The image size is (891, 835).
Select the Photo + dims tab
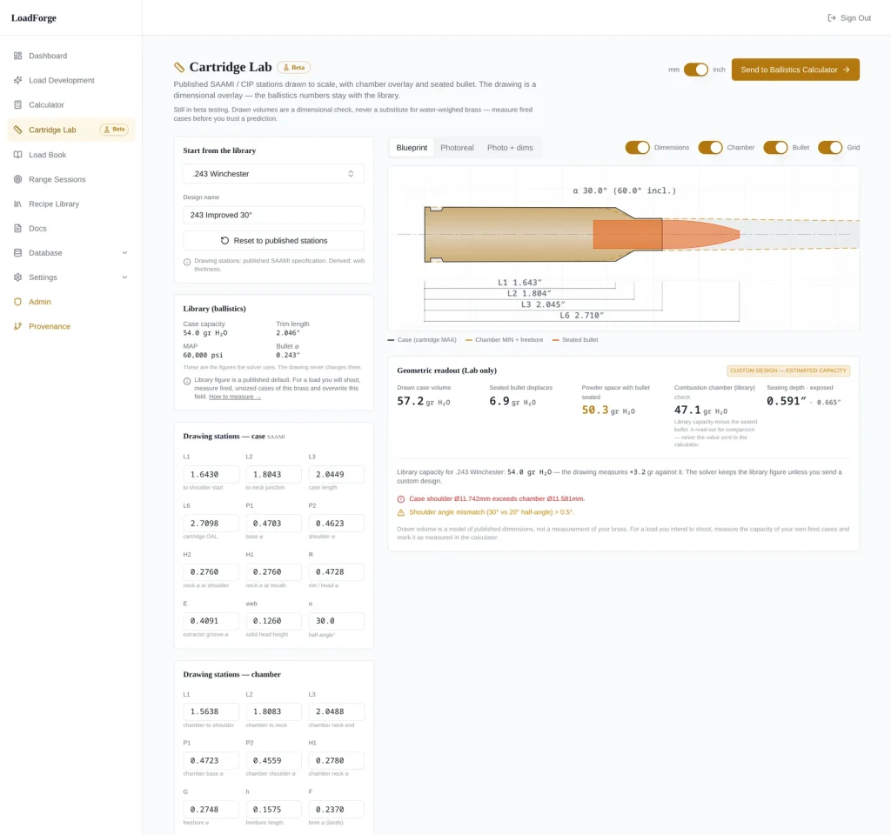click(510, 148)
